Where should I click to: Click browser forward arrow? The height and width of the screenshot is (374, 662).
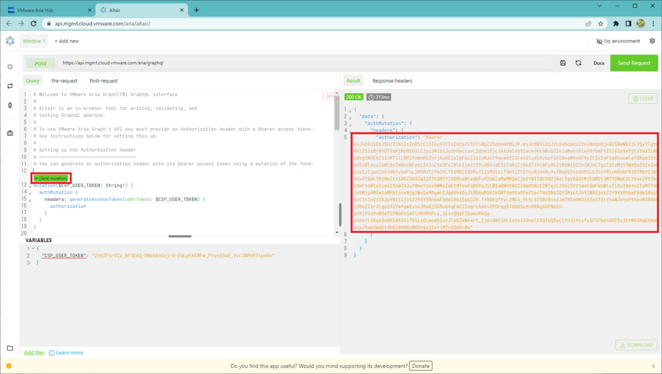click(22, 24)
